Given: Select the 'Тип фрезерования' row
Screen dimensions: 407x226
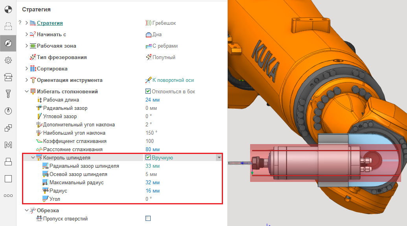Looking at the screenshot, I should [62, 57].
